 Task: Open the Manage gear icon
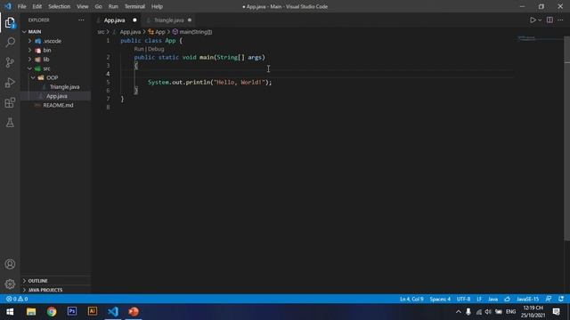point(10,284)
